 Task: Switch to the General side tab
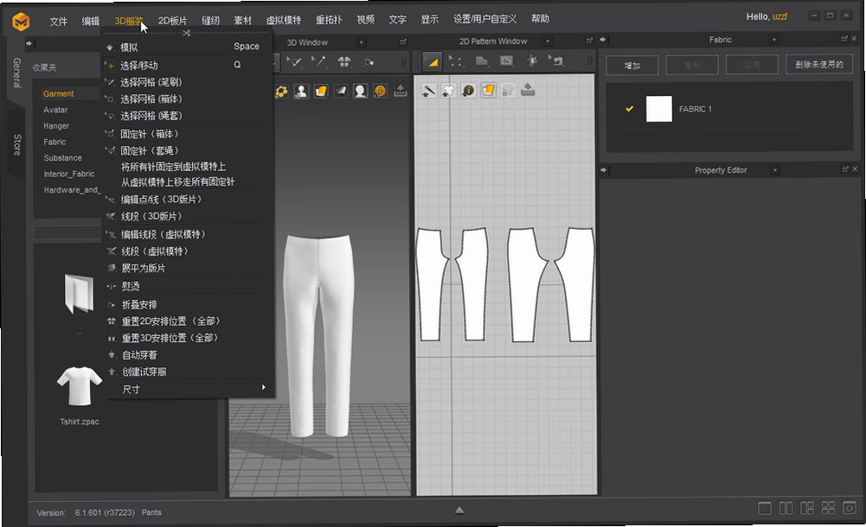pyautogui.click(x=16, y=73)
